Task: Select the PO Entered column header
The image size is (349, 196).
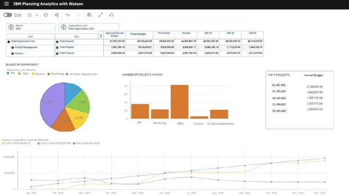Action: pyautogui.click(x=164, y=33)
